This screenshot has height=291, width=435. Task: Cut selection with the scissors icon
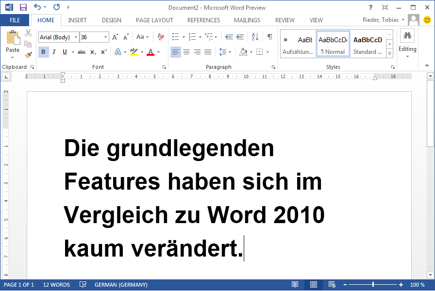coord(28,33)
